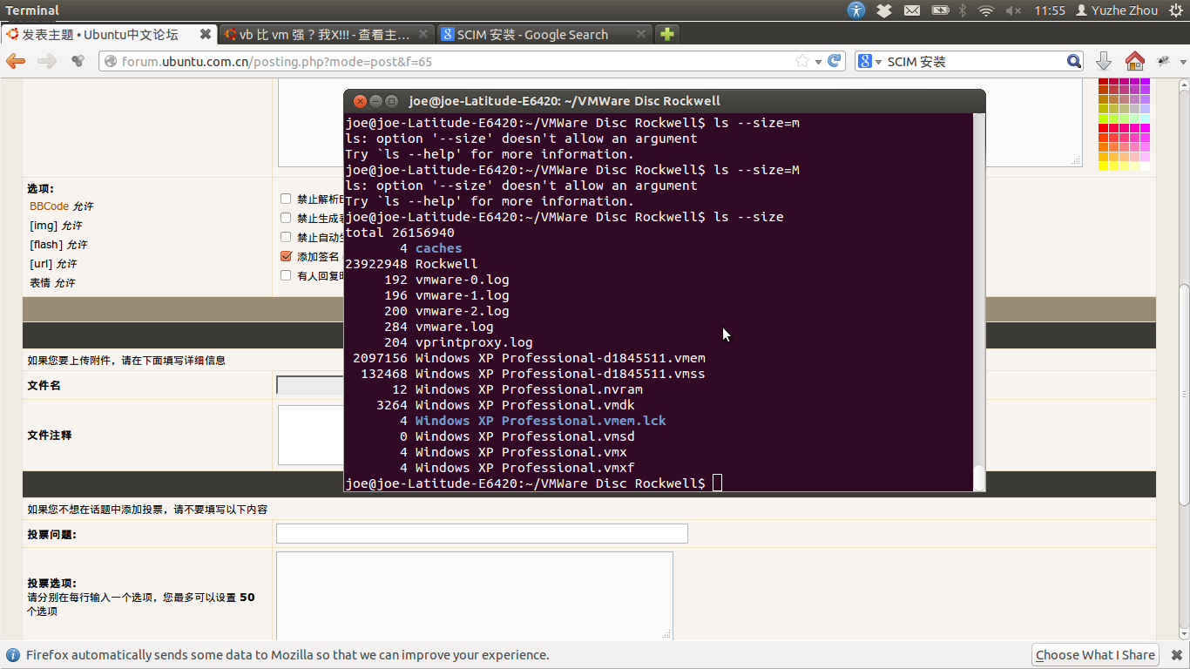Go to the Firefox home page icon

pyautogui.click(x=1134, y=61)
